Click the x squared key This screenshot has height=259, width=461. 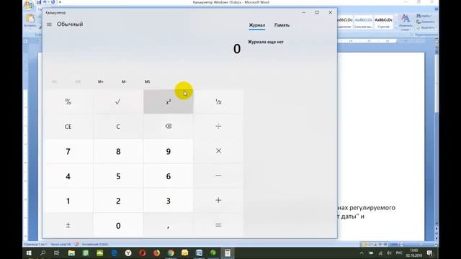pos(168,101)
